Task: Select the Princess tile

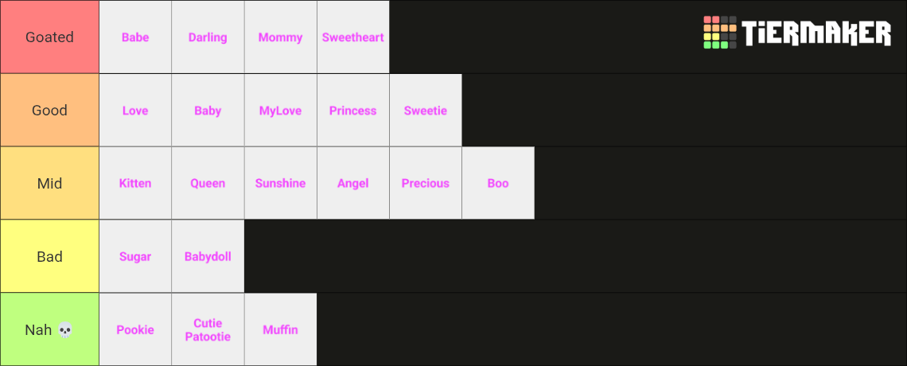Action: click(352, 110)
